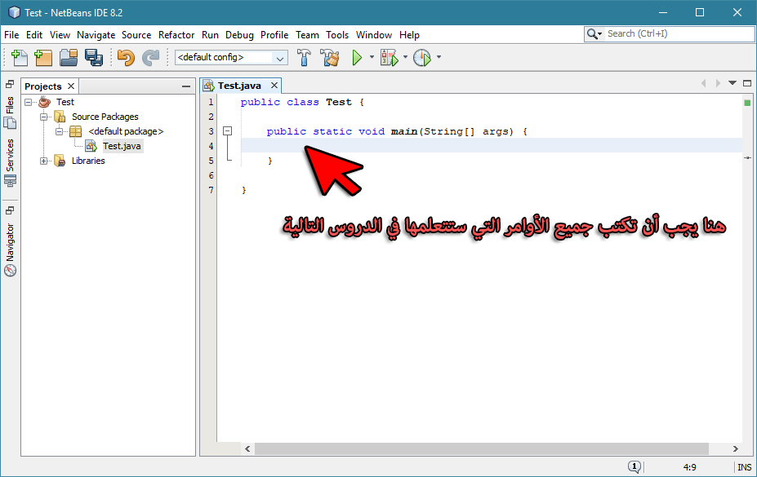Click the New Project toolbar icon

(x=43, y=57)
